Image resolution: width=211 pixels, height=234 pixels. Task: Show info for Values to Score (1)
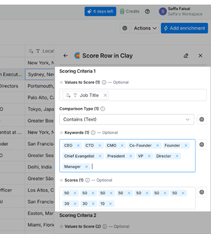(104, 82)
